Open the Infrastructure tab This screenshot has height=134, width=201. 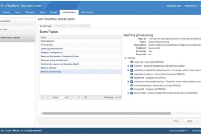pos(87,12)
